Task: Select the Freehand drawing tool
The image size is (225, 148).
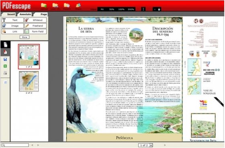Action: click(x=36, y=26)
